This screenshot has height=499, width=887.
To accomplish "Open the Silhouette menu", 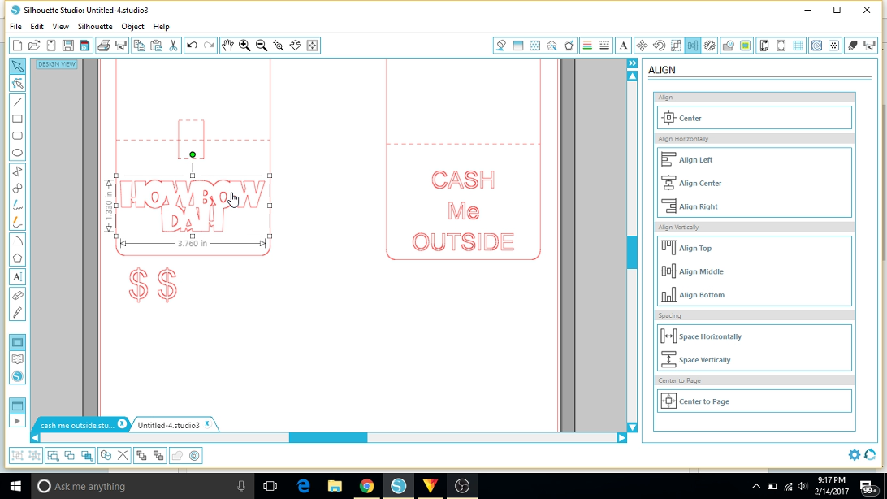I will point(95,27).
